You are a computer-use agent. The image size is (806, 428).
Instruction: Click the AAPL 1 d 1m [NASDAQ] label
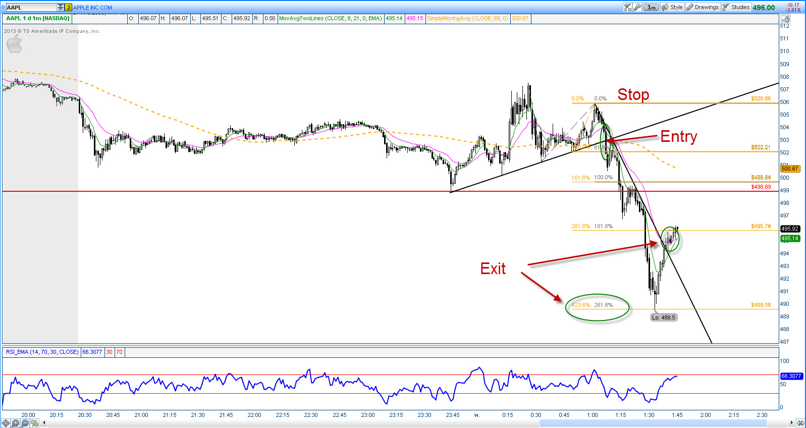pyautogui.click(x=38, y=18)
